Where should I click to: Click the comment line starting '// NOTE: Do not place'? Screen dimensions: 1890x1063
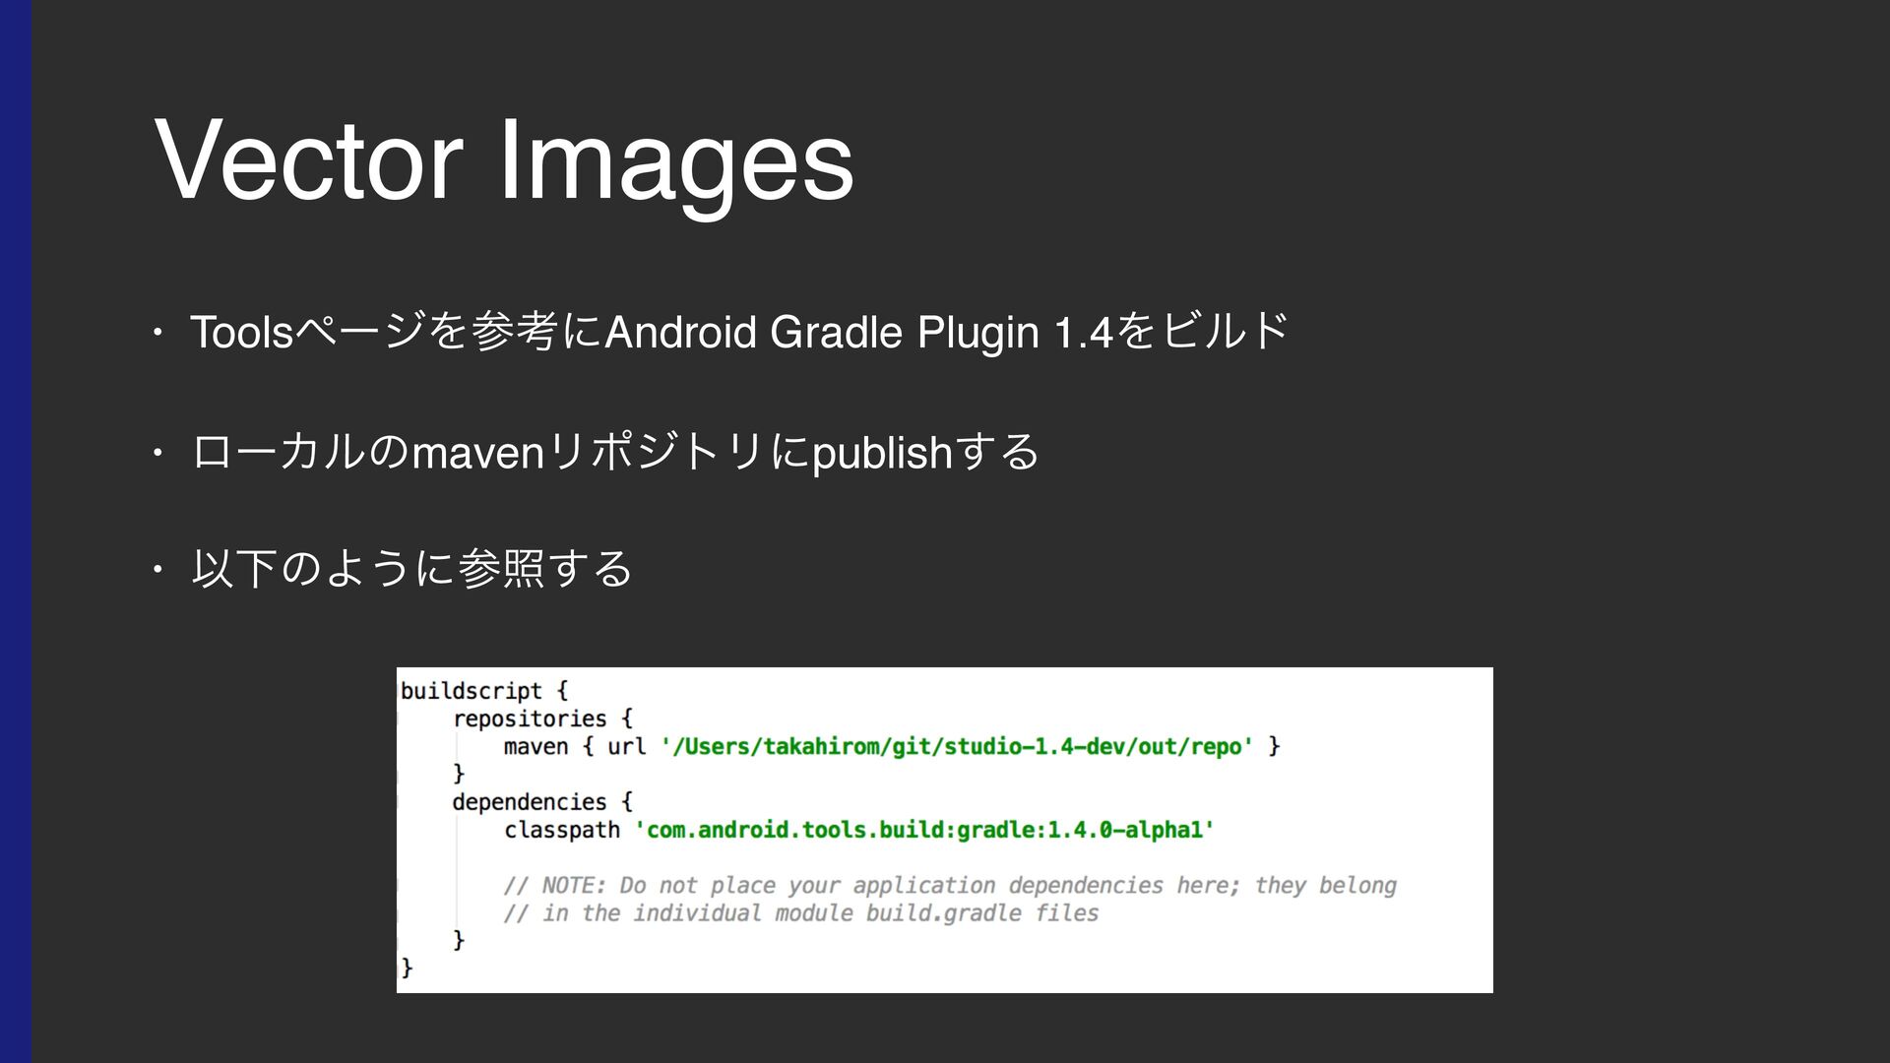(950, 885)
